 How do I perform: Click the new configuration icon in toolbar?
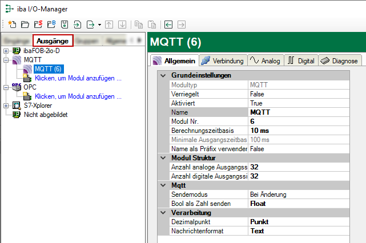[x=12, y=25]
